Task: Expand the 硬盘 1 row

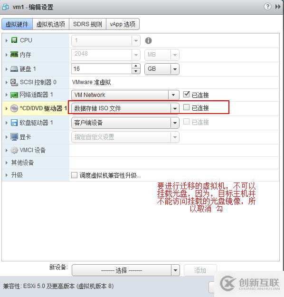Action: (7, 69)
